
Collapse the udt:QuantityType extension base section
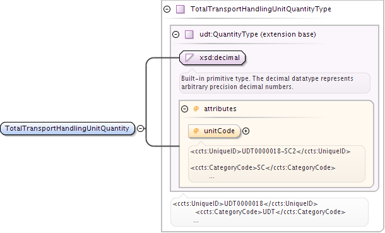click(176, 34)
